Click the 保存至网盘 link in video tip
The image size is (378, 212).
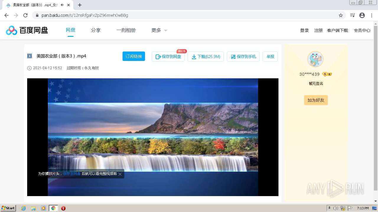click(x=72, y=174)
